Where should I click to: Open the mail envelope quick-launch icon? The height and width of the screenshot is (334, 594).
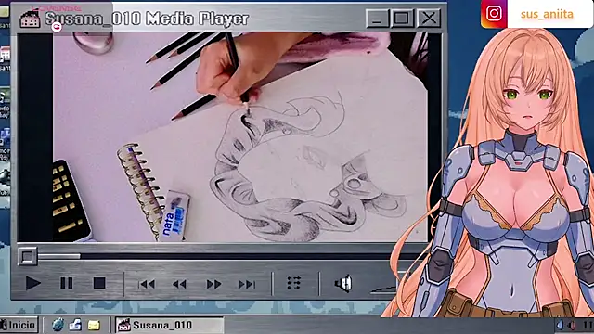(94, 326)
